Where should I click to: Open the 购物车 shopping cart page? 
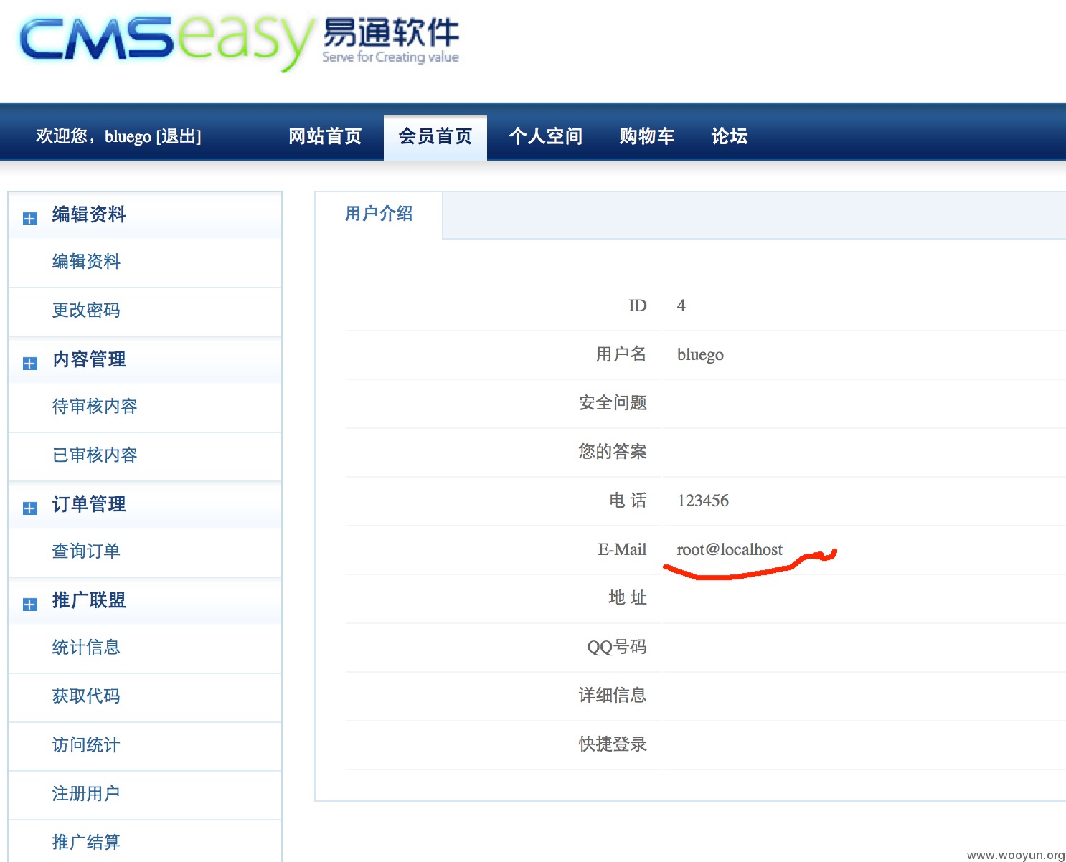coord(646,136)
